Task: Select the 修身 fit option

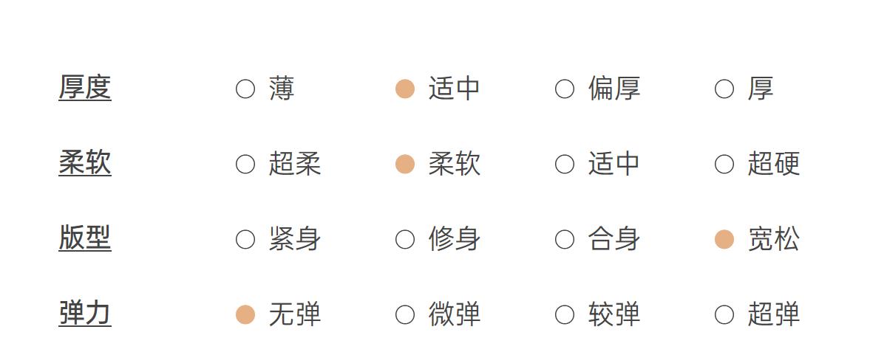Action: pos(405,240)
